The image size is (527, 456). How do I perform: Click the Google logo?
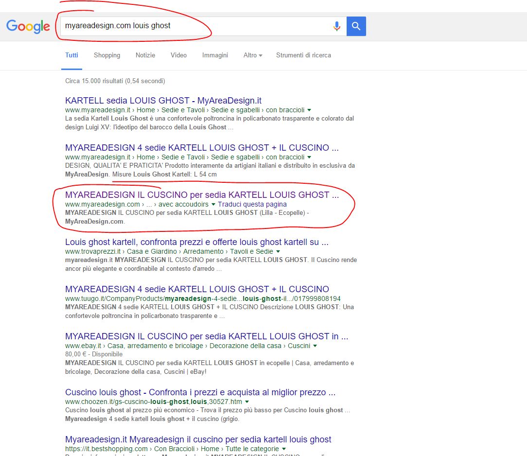28,26
